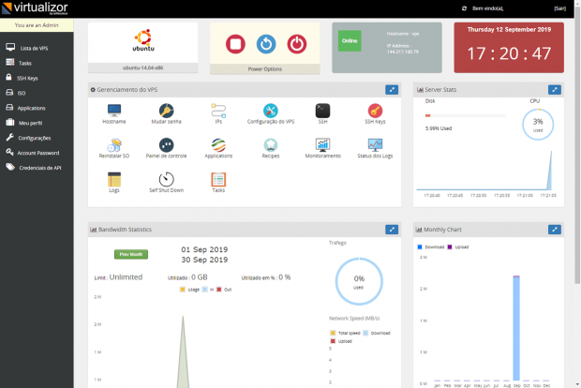Image resolution: width=581 pixels, height=388 pixels.
Task: Open the Reinstalar SO icon
Action: [114, 145]
